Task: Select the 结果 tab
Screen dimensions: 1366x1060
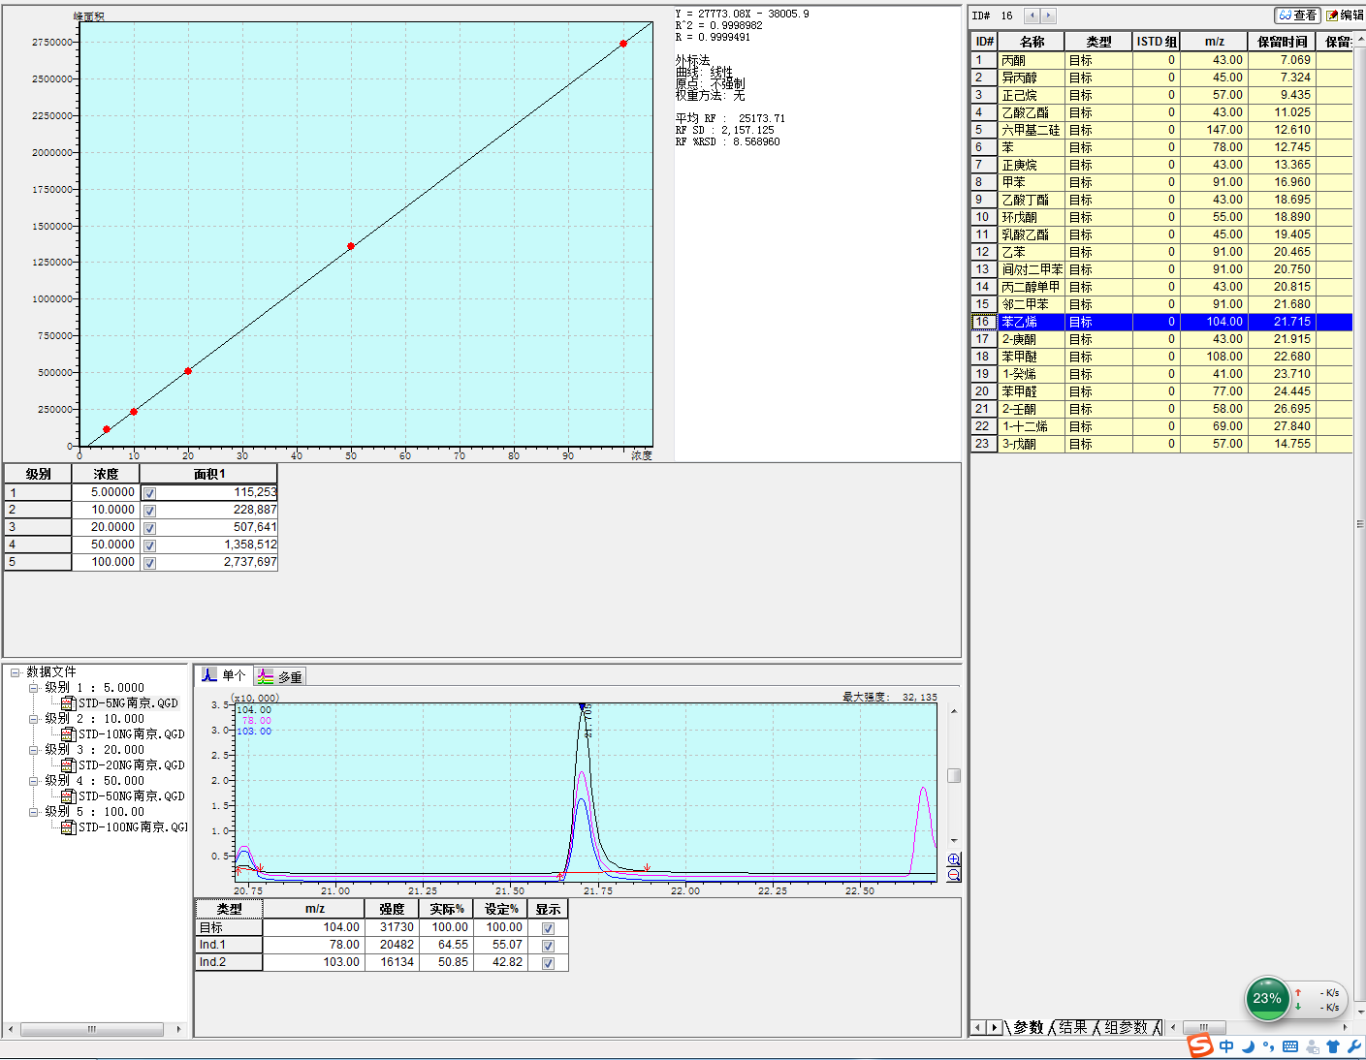Action: click(x=1072, y=1027)
